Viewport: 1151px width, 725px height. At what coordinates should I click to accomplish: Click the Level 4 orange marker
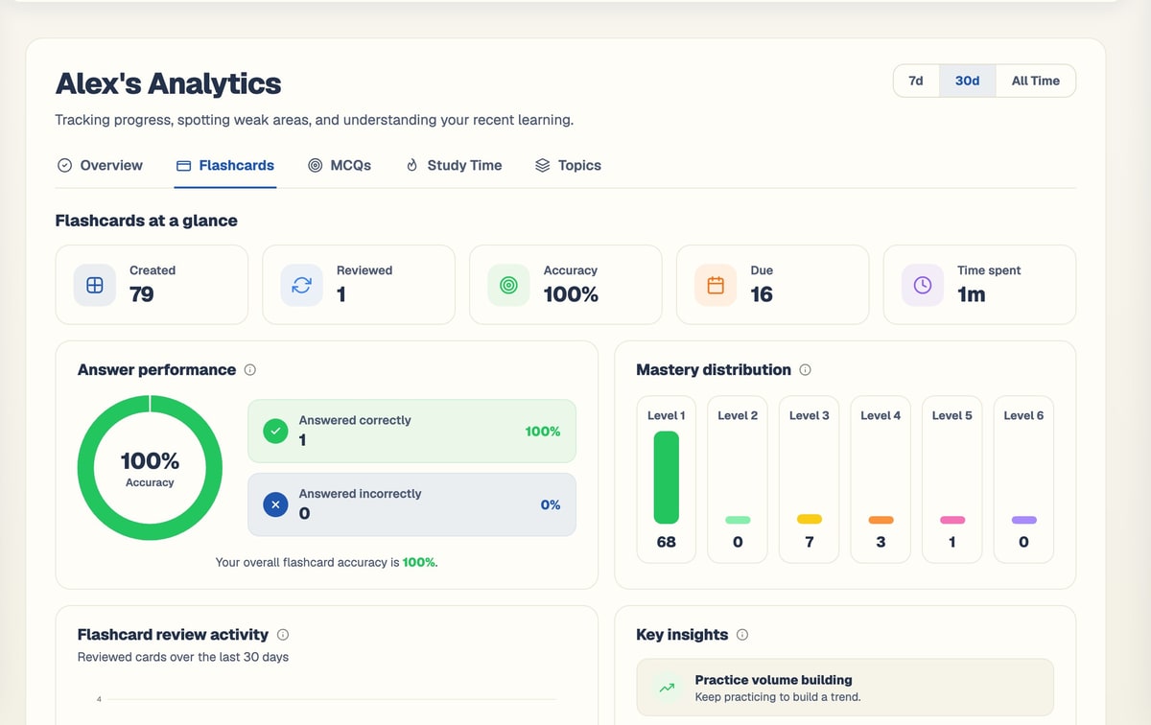[x=881, y=520]
